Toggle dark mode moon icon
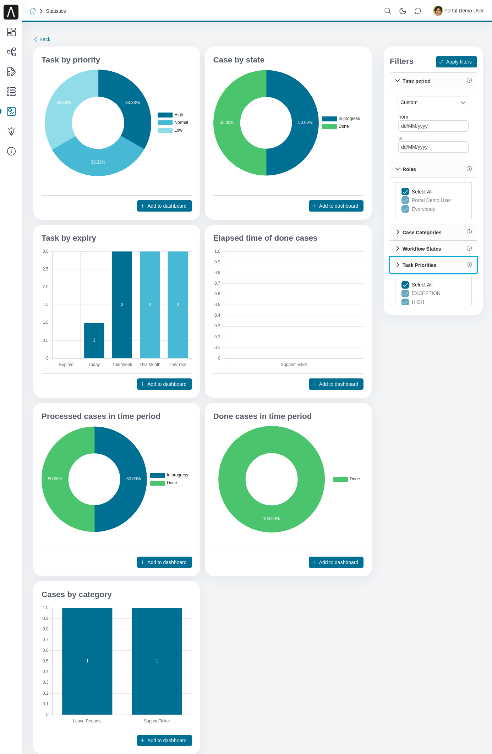The image size is (492, 754). point(403,11)
